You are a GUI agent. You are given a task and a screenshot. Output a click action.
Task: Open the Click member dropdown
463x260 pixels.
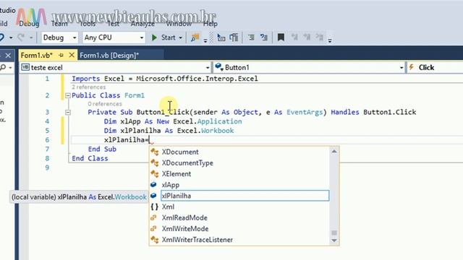tap(435, 67)
